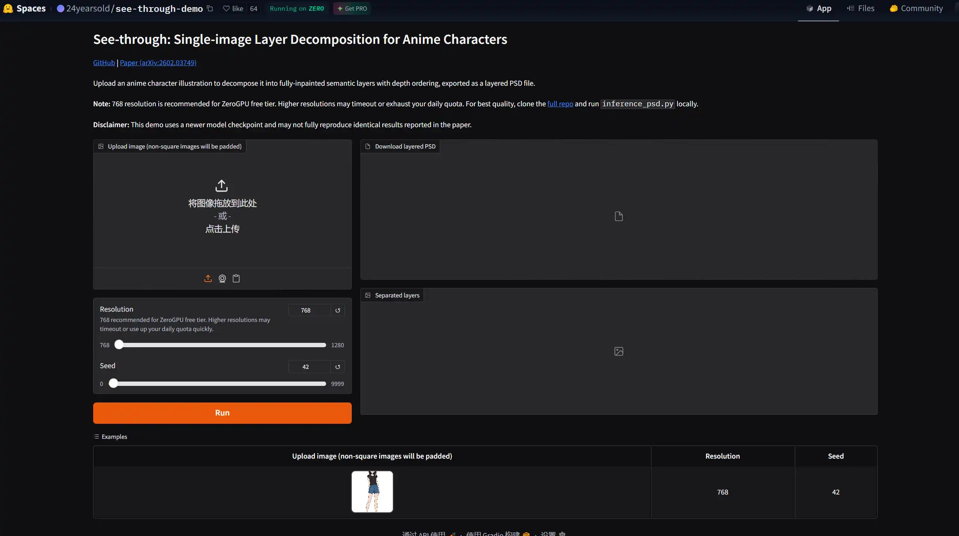
Task: Click the upload-file icon below the drop area
Action: [x=208, y=278]
